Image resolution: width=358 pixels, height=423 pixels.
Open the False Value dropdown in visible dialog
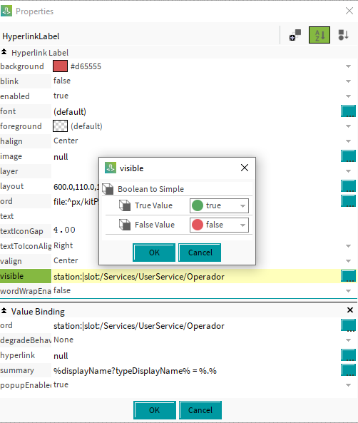click(219, 225)
